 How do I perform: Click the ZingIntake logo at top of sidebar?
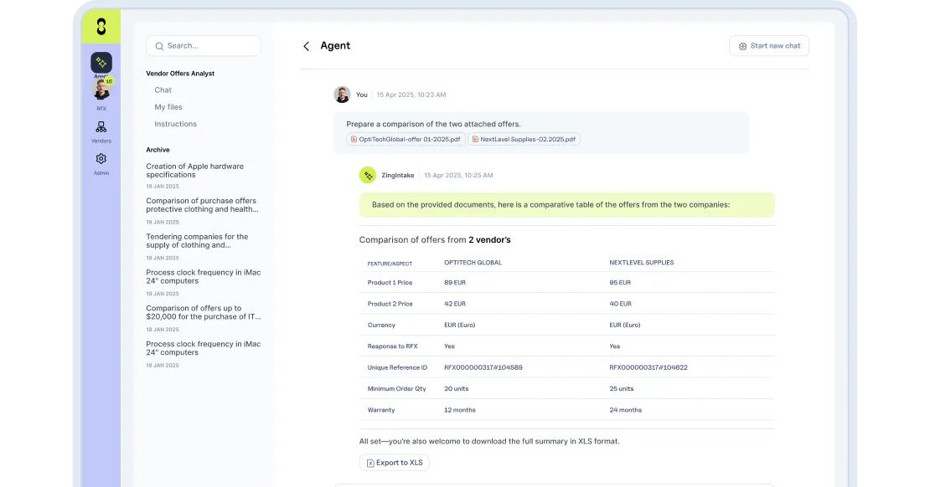pyautogui.click(x=101, y=27)
